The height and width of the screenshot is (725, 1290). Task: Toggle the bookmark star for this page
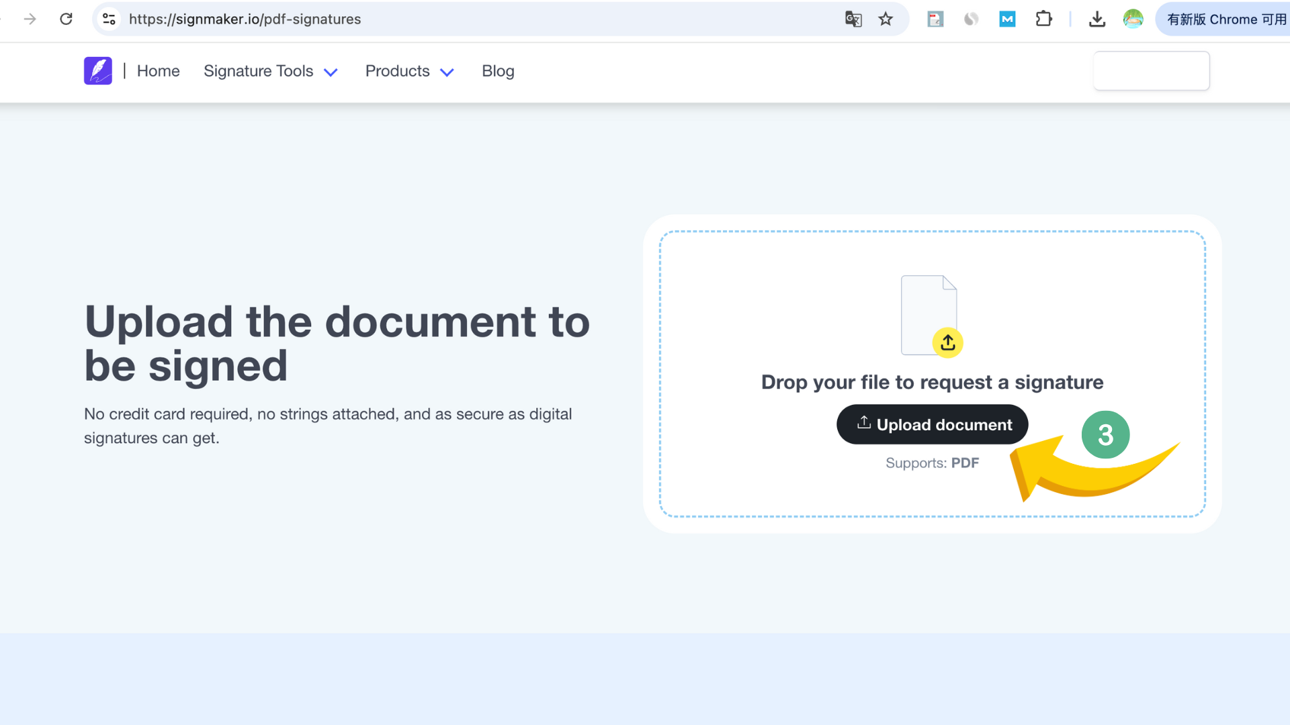[x=886, y=19]
